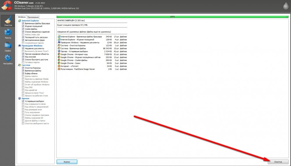Viewport: 291px width, 166px height.
Task: Click the green 100% progress bar
Action: pos(172,17)
